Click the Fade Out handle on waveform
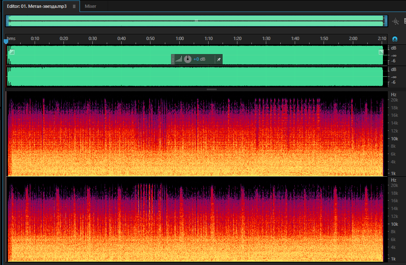 pyautogui.click(x=381, y=52)
